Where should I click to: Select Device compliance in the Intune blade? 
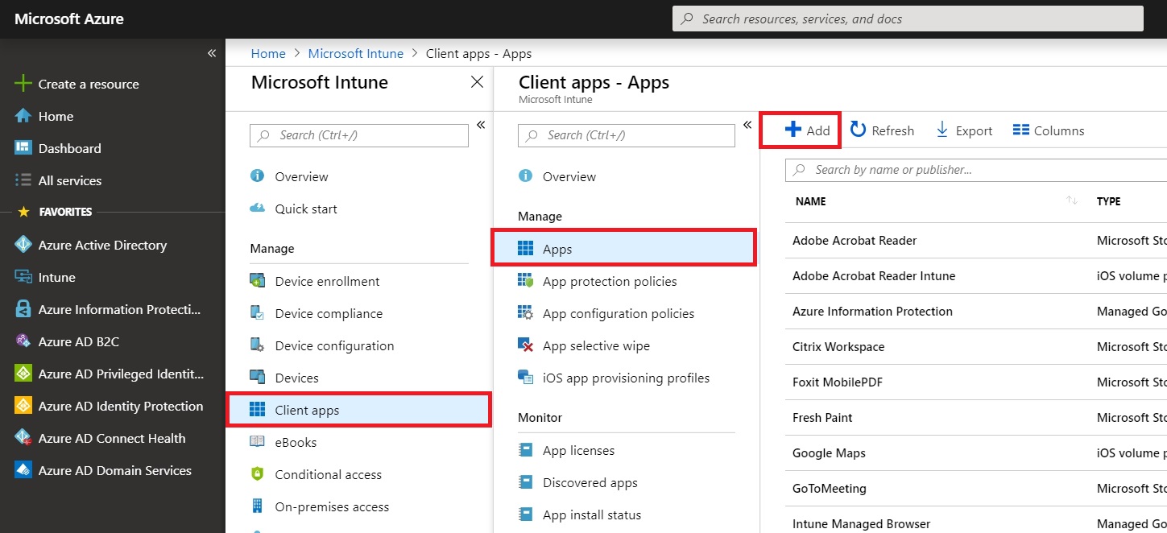click(330, 313)
